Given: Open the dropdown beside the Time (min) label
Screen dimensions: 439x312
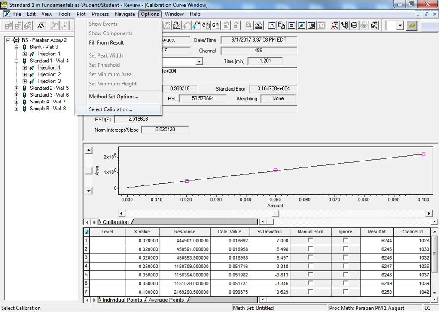Looking at the screenshot, I should point(199,61).
